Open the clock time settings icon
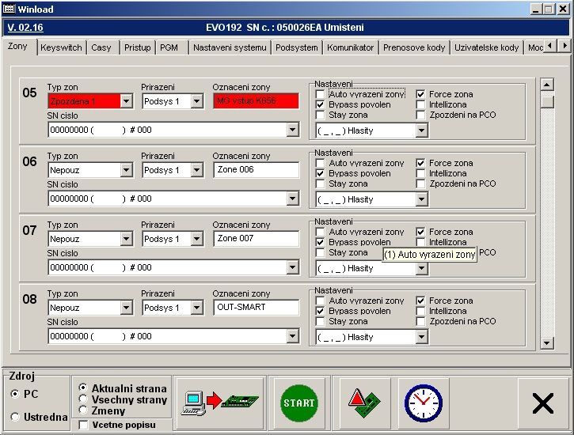The height and width of the screenshot is (435, 574). [x=423, y=403]
